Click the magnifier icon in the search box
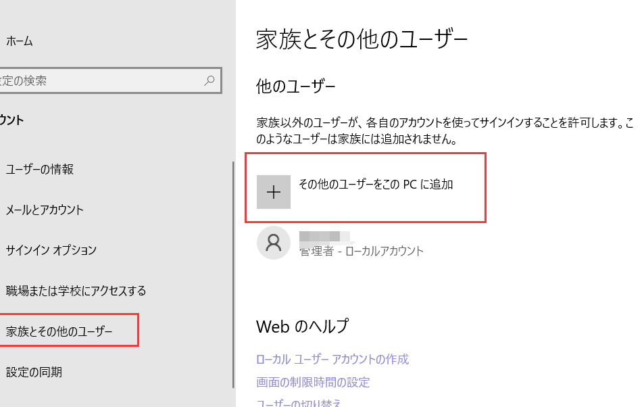 coord(209,80)
